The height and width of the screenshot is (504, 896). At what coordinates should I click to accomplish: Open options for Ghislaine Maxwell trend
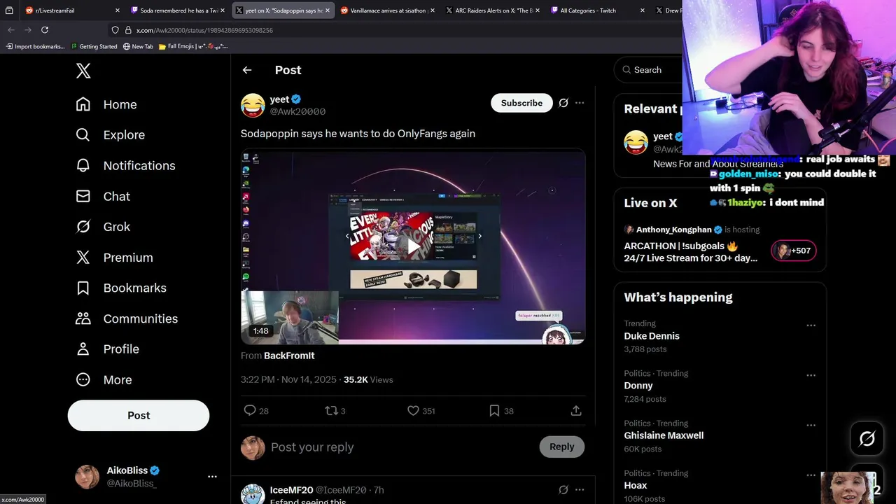tap(811, 425)
